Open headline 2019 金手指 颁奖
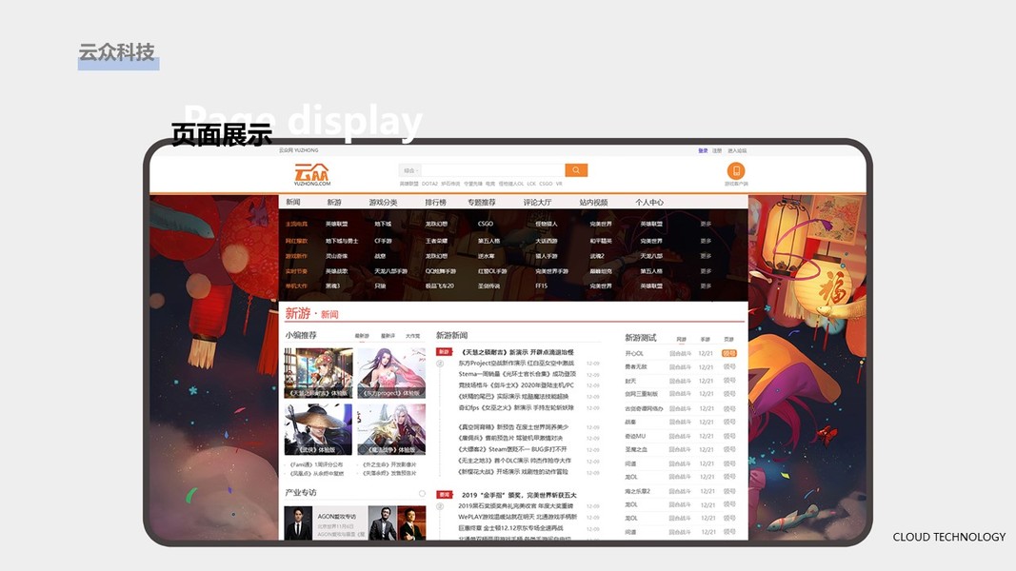Image resolution: width=1016 pixels, height=571 pixels. [x=518, y=495]
